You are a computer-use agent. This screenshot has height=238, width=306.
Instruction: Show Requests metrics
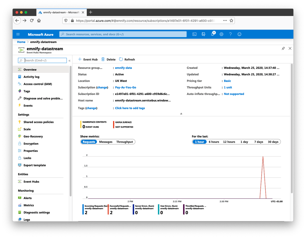(89, 142)
